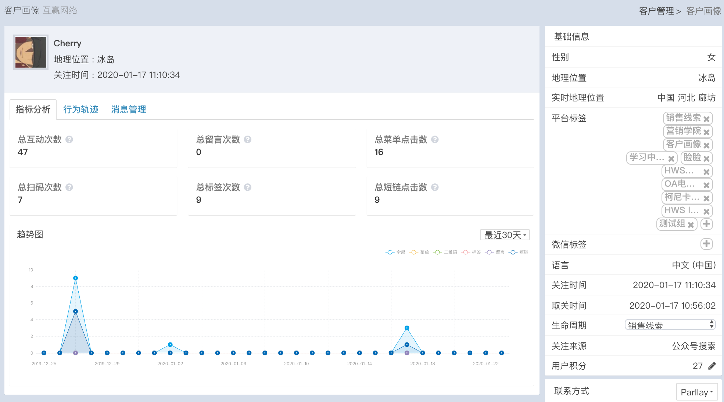Remove the 学习中… platform tag
The height and width of the screenshot is (402, 724).
pos(671,159)
